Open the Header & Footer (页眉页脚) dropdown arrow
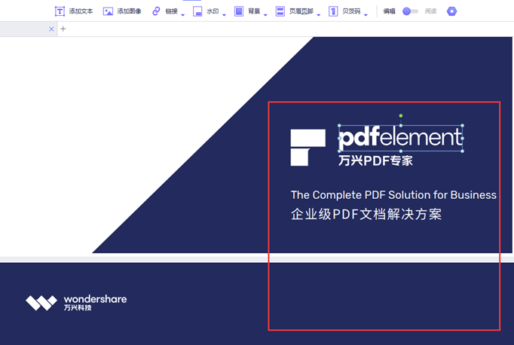Screen dimensions: 514x345 [319, 15]
